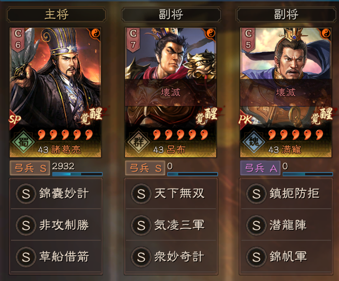Click the C6 cost tag on 諸葛亮 card
The height and width of the screenshot is (281, 339).
pyautogui.click(x=18, y=40)
